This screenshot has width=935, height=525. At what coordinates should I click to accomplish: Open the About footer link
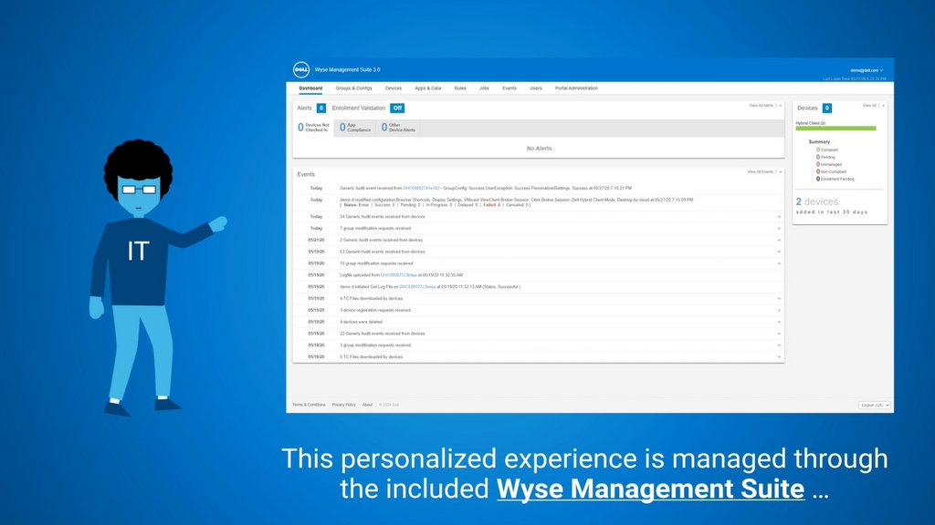tap(367, 405)
